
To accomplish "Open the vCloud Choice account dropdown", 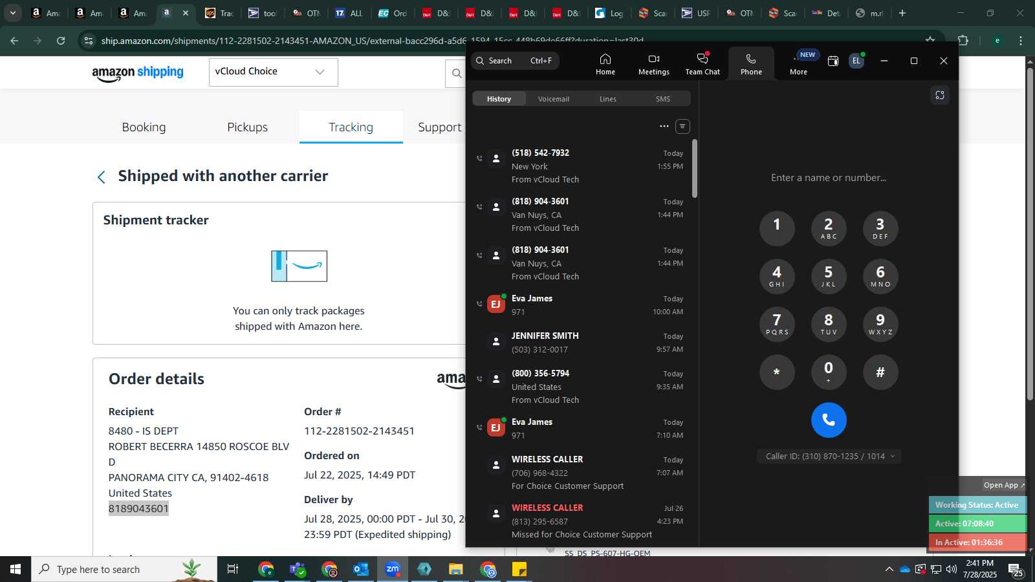I will coord(273,72).
